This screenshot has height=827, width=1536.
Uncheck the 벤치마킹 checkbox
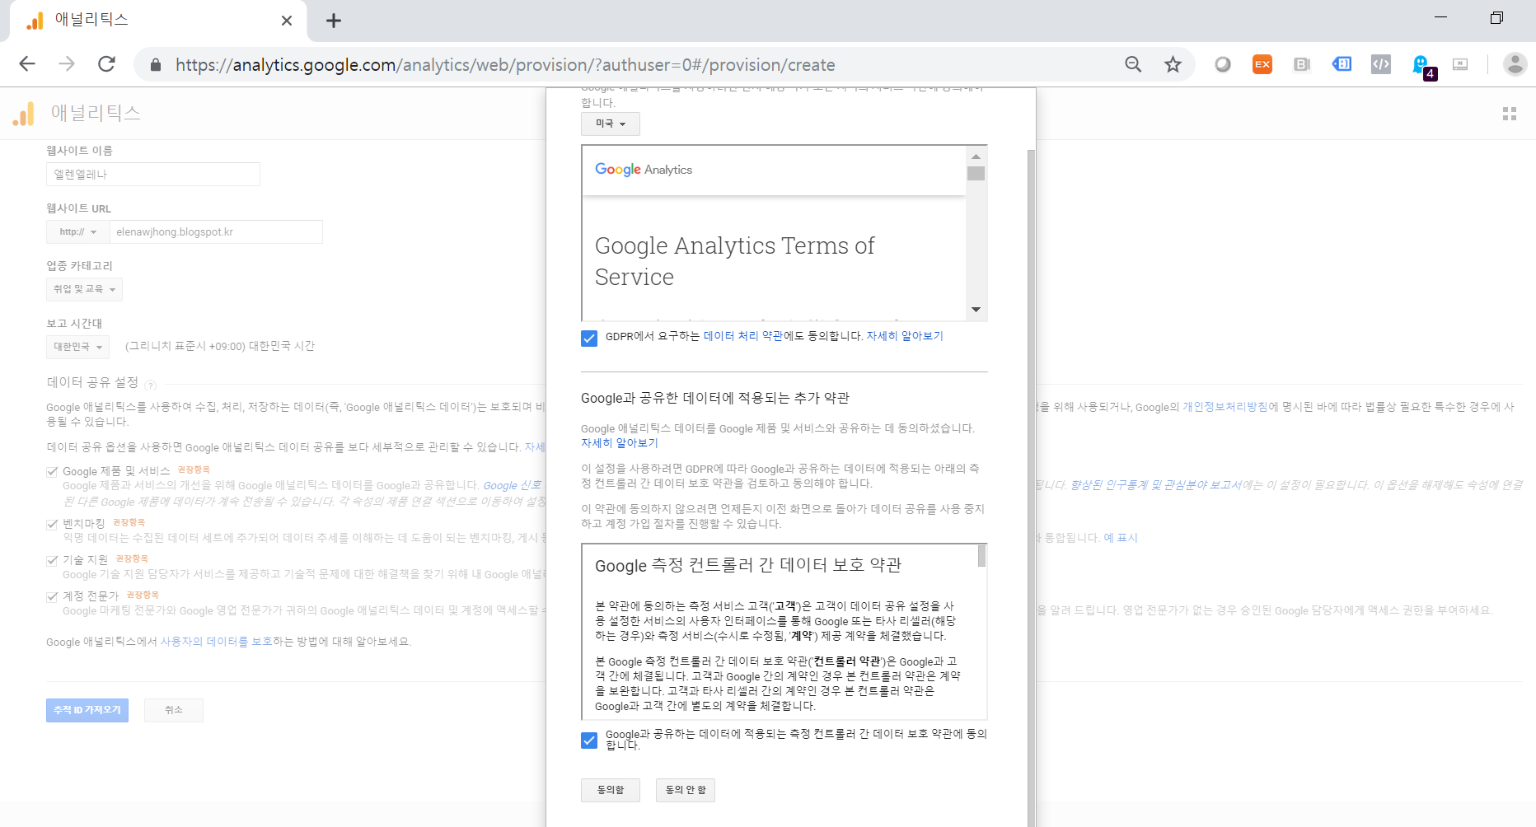tap(52, 524)
